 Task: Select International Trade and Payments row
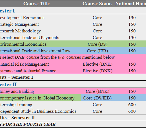click(x=73, y=38)
